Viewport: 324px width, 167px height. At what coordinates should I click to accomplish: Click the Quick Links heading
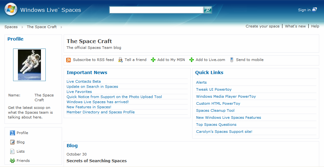(209, 72)
